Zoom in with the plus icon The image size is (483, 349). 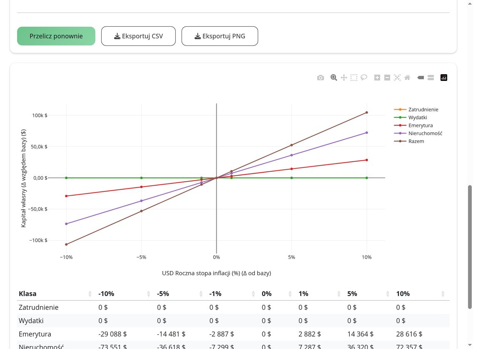tap(377, 78)
